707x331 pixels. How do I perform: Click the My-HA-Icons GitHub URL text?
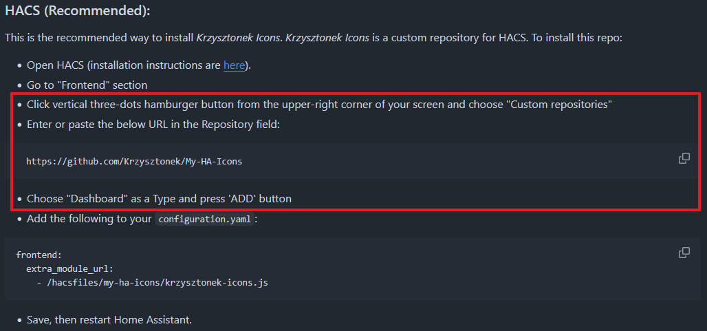tap(134, 162)
